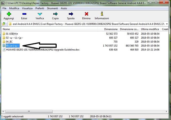Go up one folder level icon
Image resolution: width=171 pixels, height=120 pixels.
click(3, 24)
